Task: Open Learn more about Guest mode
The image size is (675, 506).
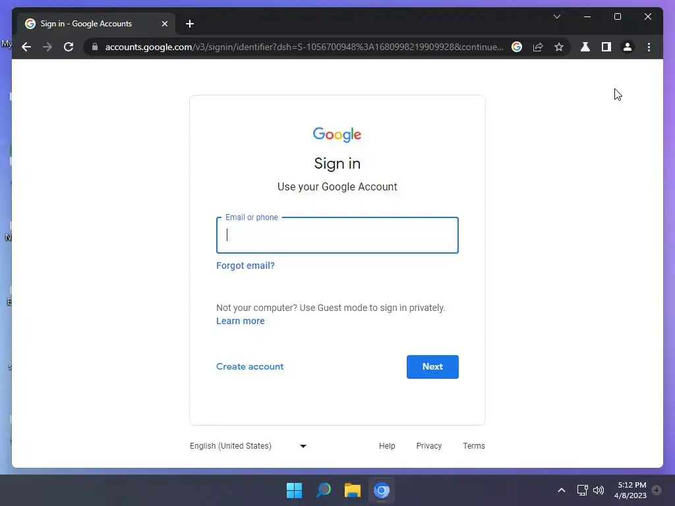Action: pos(240,321)
